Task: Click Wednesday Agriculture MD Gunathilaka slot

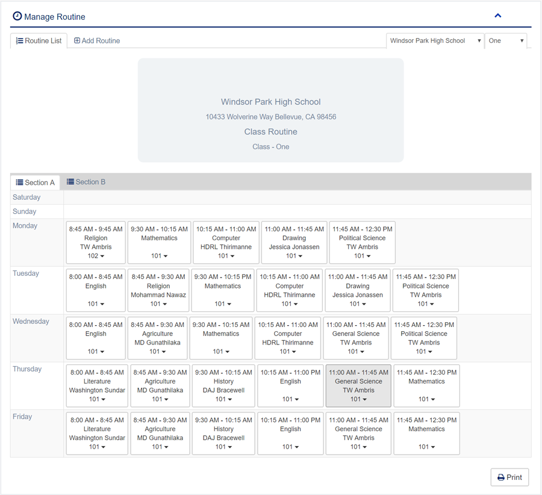Action: click(158, 338)
